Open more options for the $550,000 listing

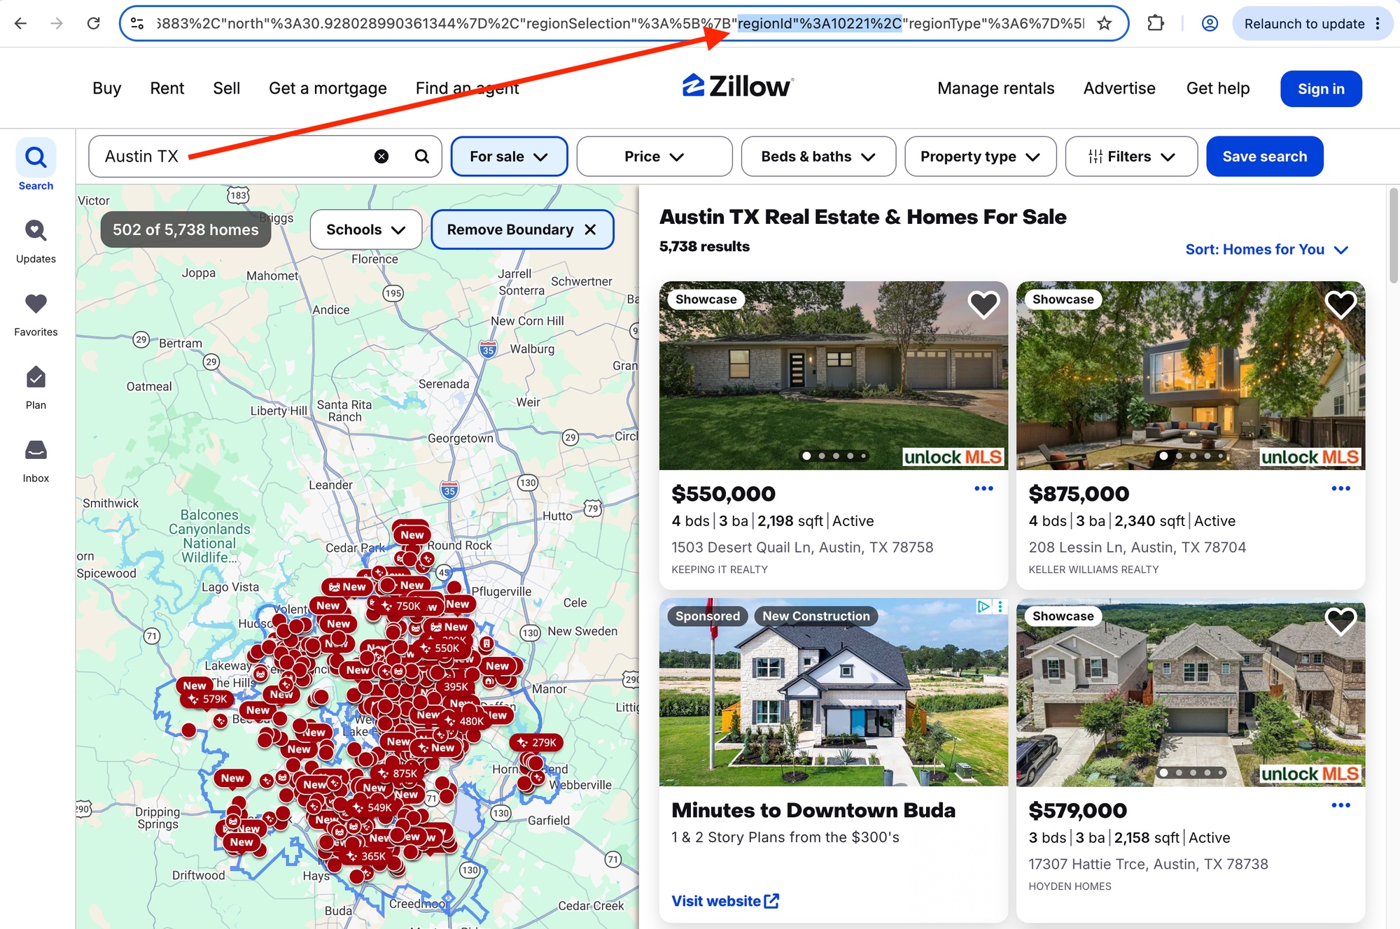click(983, 488)
